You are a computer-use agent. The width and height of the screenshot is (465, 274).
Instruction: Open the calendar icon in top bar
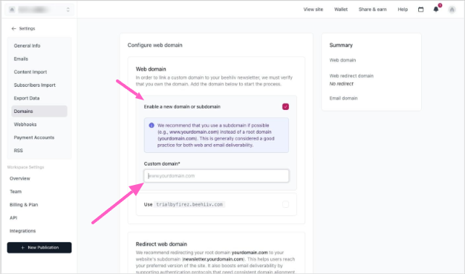420,10
